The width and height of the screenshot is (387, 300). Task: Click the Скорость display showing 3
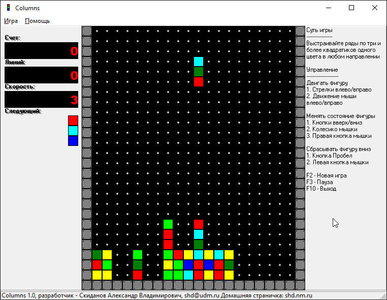point(41,99)
